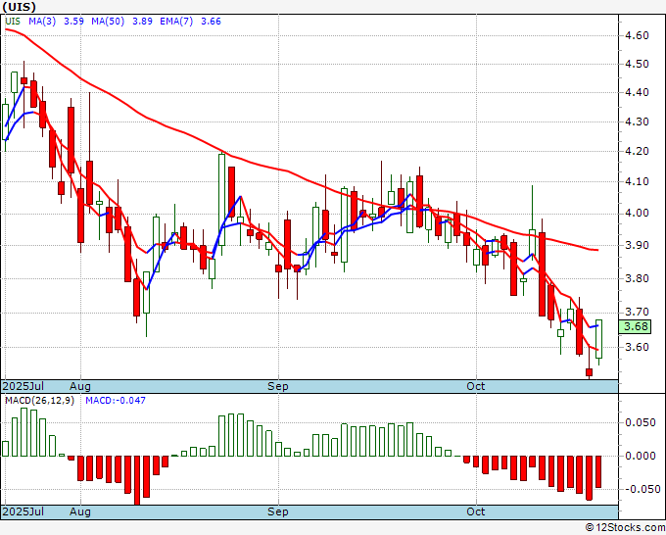Click the 12Stocks.com copyright credit
This screenshot has height=535, width=666.
[x=625, y=527]
